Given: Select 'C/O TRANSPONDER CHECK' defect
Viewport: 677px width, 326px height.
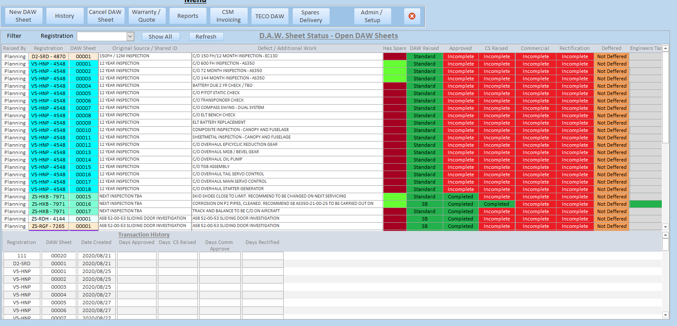Looking at the screenshot, I should point(288,101).
